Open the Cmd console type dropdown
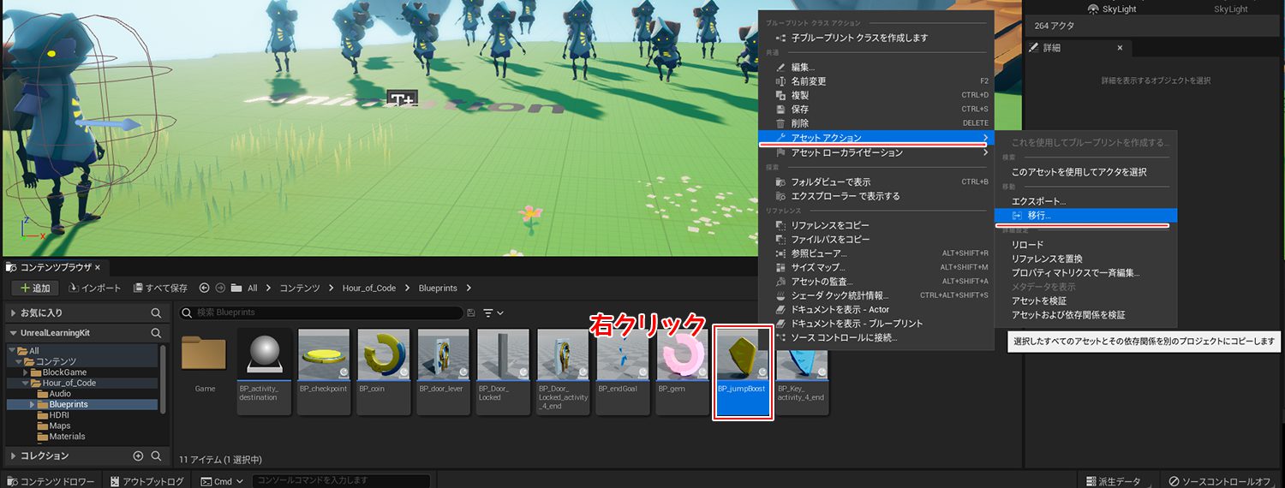The width and height of the screenshot is (1285, 488). point(222,481)
